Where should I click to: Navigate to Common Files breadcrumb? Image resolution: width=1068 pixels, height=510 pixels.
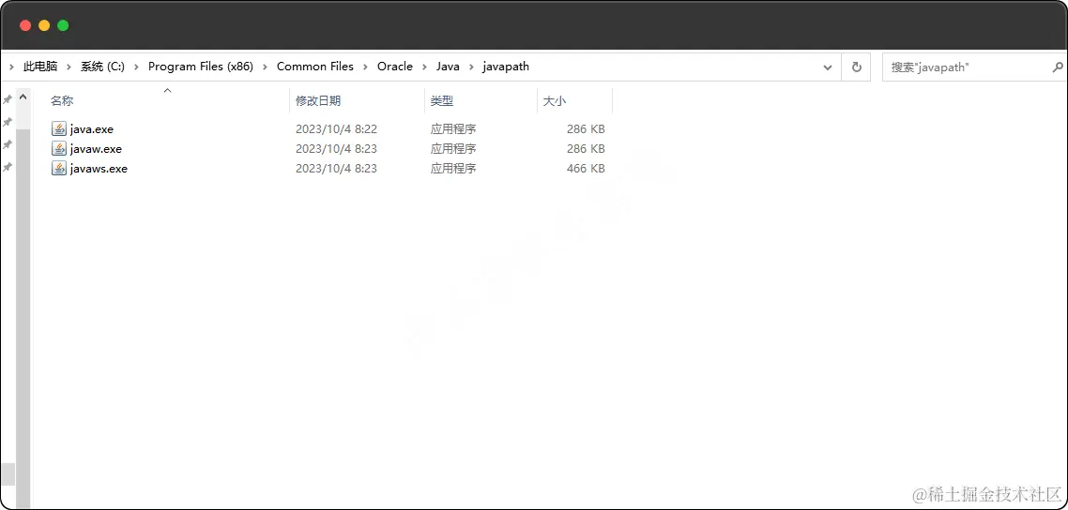tap(315, 67)
